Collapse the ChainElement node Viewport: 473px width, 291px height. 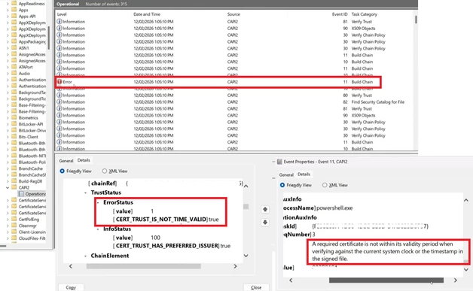(86, 256)
